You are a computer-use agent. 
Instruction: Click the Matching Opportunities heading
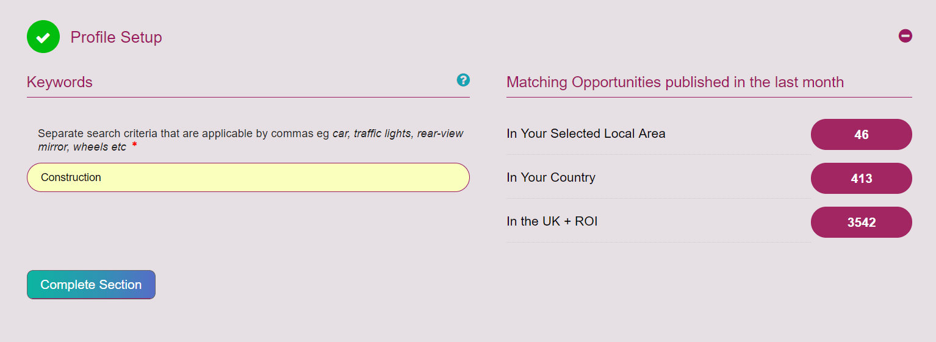(675, 82)
